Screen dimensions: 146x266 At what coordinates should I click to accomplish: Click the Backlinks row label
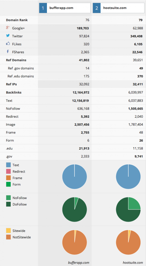pos(14,92)
